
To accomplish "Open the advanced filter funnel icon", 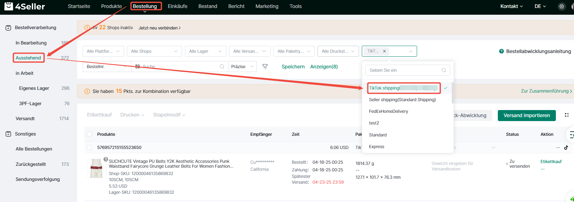I will click(x=265, y=67).
